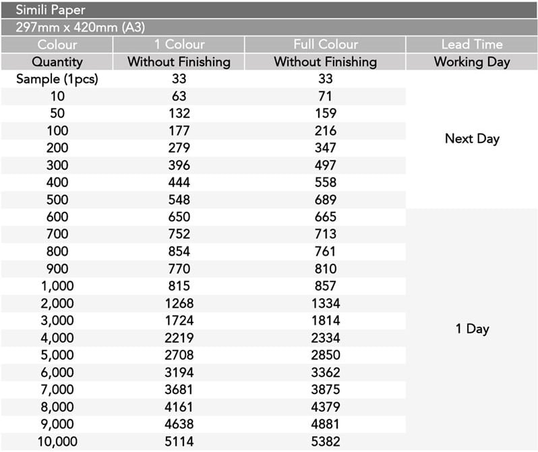
Task: Click the 1 Colour price 5114 cell
Action: pyautogui.click(x=179, y=442)
